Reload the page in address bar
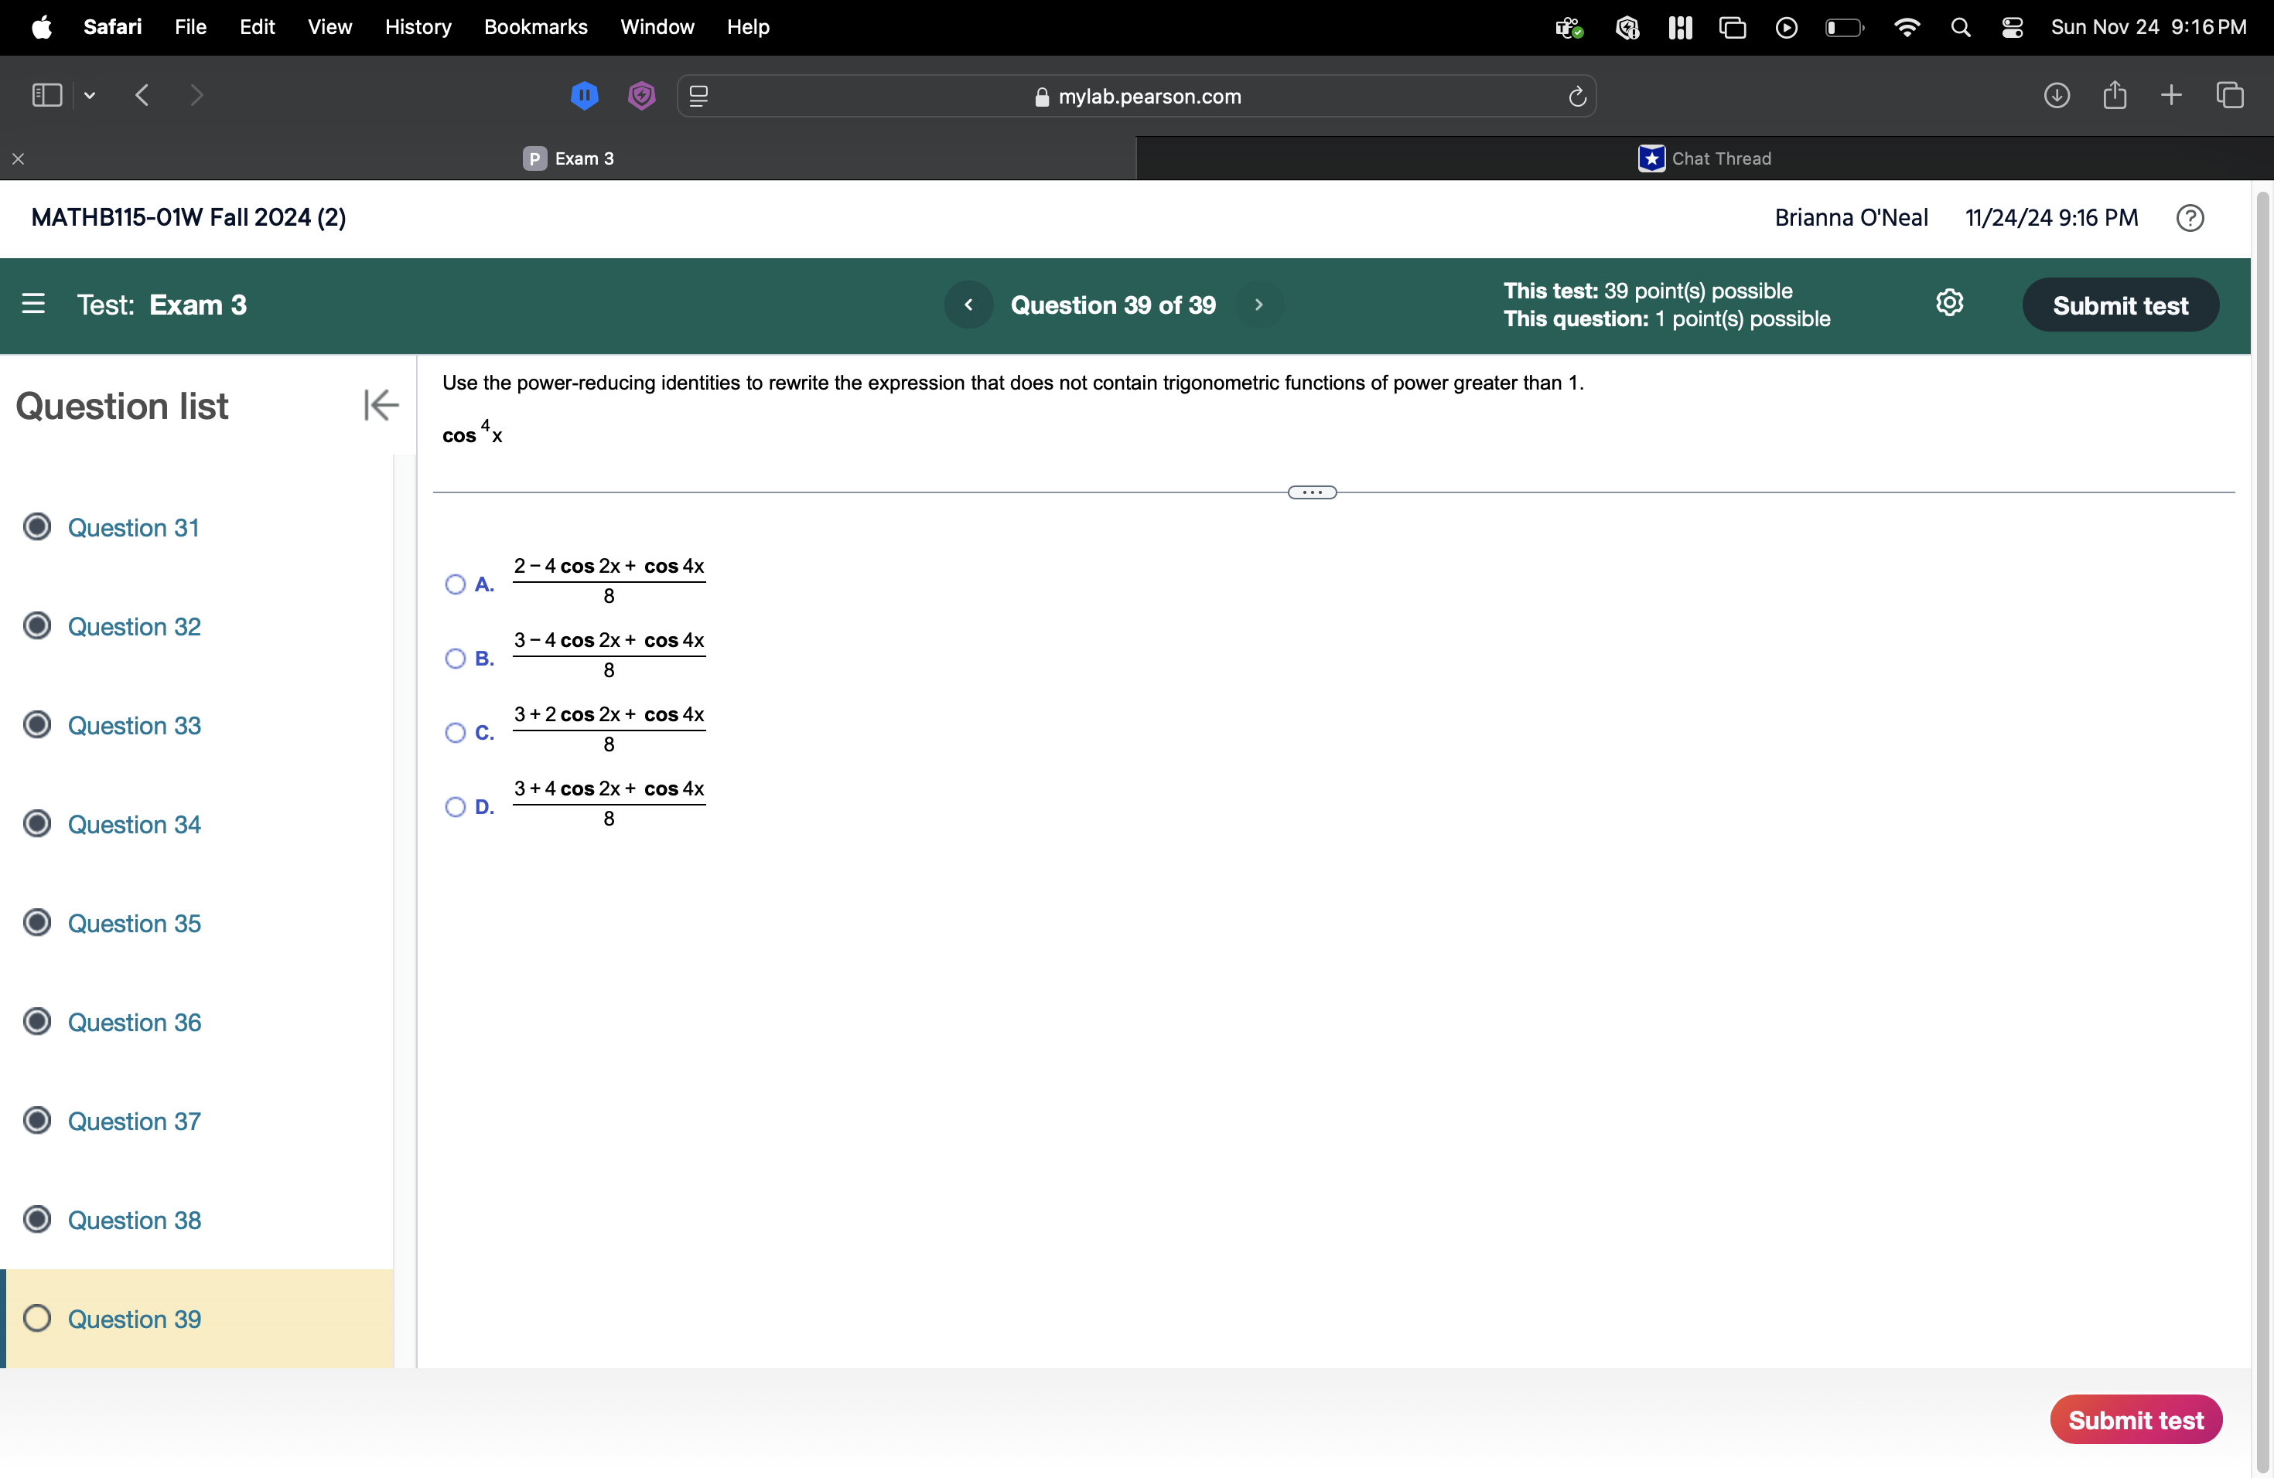The height and width of the screenshot is (1478, 2274). point(1576,97)
